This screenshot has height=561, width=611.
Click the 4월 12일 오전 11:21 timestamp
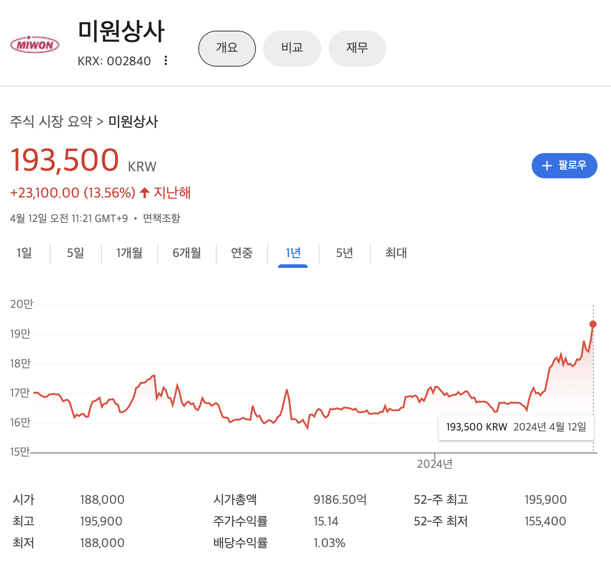click(69, 218)
